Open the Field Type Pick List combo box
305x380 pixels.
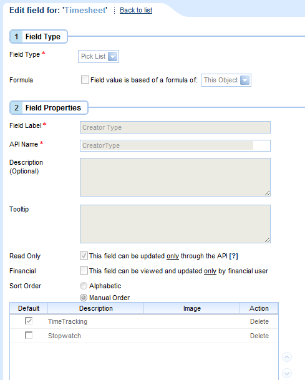(x=99, y=56)
